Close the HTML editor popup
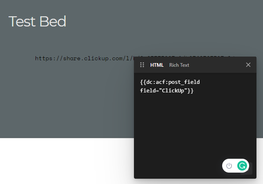 point(248,65)
